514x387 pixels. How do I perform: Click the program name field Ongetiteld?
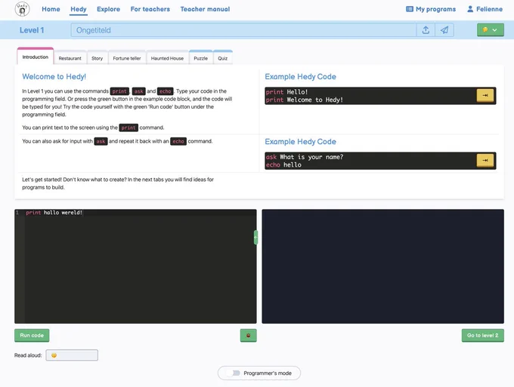(x=243, y=30)
